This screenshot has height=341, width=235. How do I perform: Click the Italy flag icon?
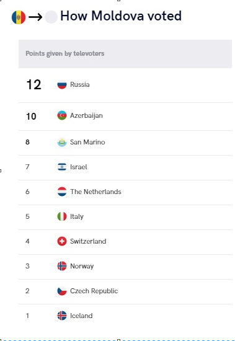[x=62, y=216]
